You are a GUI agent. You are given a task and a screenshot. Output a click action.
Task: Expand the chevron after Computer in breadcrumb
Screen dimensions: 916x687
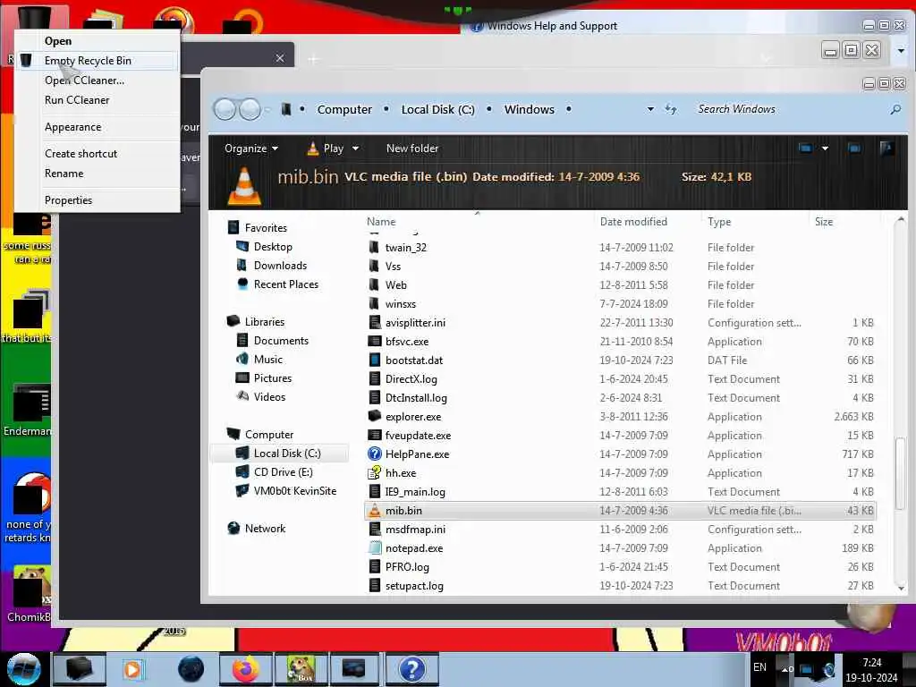click(386, 109)
